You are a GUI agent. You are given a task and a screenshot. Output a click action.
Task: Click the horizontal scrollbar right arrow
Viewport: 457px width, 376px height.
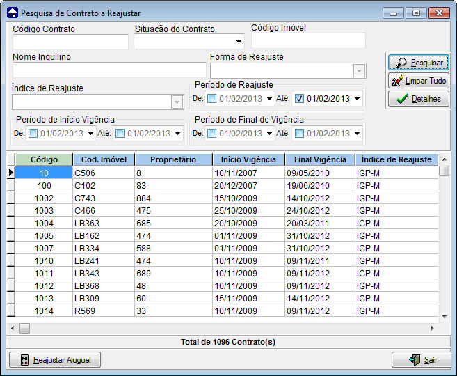click(x=432, y=327)
